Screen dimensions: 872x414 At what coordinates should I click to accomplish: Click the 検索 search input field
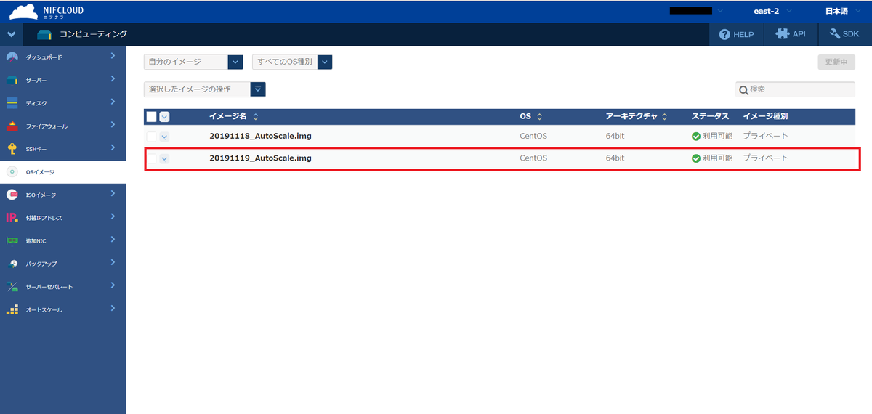point(799,89)
